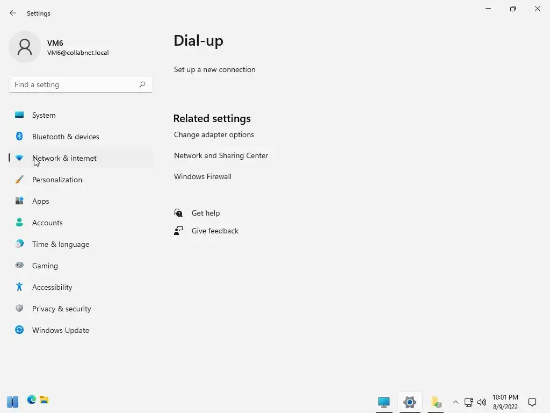Open File Explorer from taskbar
This screenshot has width=550, height=413.
(x=44, y=400)
